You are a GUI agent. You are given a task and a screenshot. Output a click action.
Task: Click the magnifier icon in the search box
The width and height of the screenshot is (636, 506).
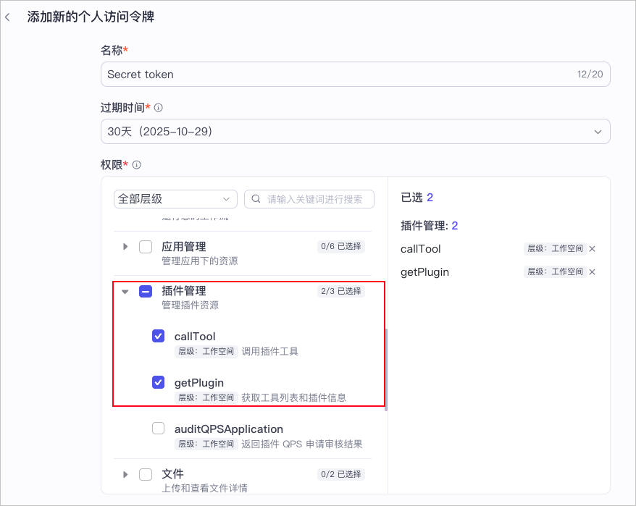256,198
